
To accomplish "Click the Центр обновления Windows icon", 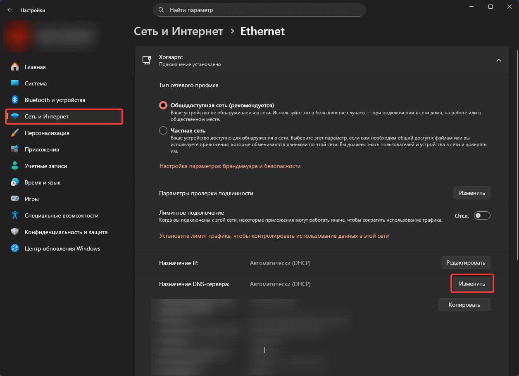I will click(15, 248).
